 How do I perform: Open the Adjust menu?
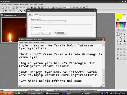(x=22, y=4)
